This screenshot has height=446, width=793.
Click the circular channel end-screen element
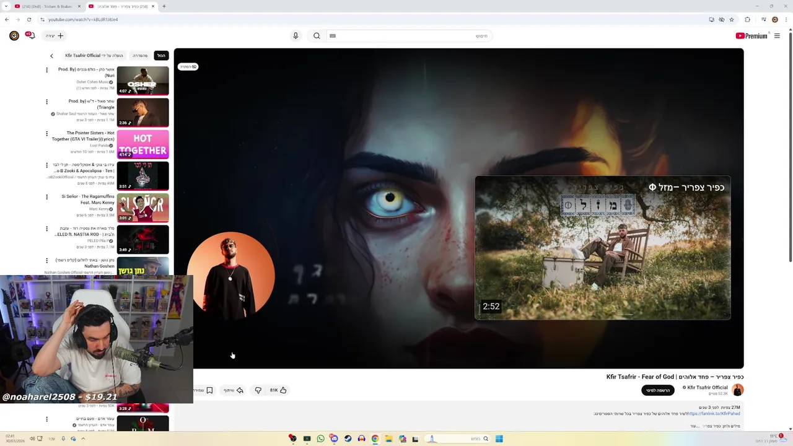231,276
